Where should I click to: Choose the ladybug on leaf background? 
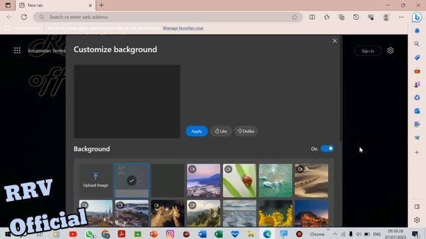240,181
